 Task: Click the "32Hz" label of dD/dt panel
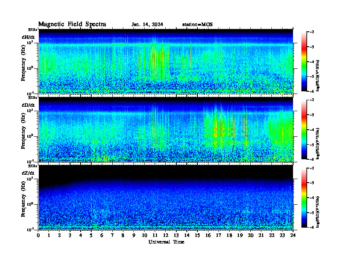click(x=33, y=97)
